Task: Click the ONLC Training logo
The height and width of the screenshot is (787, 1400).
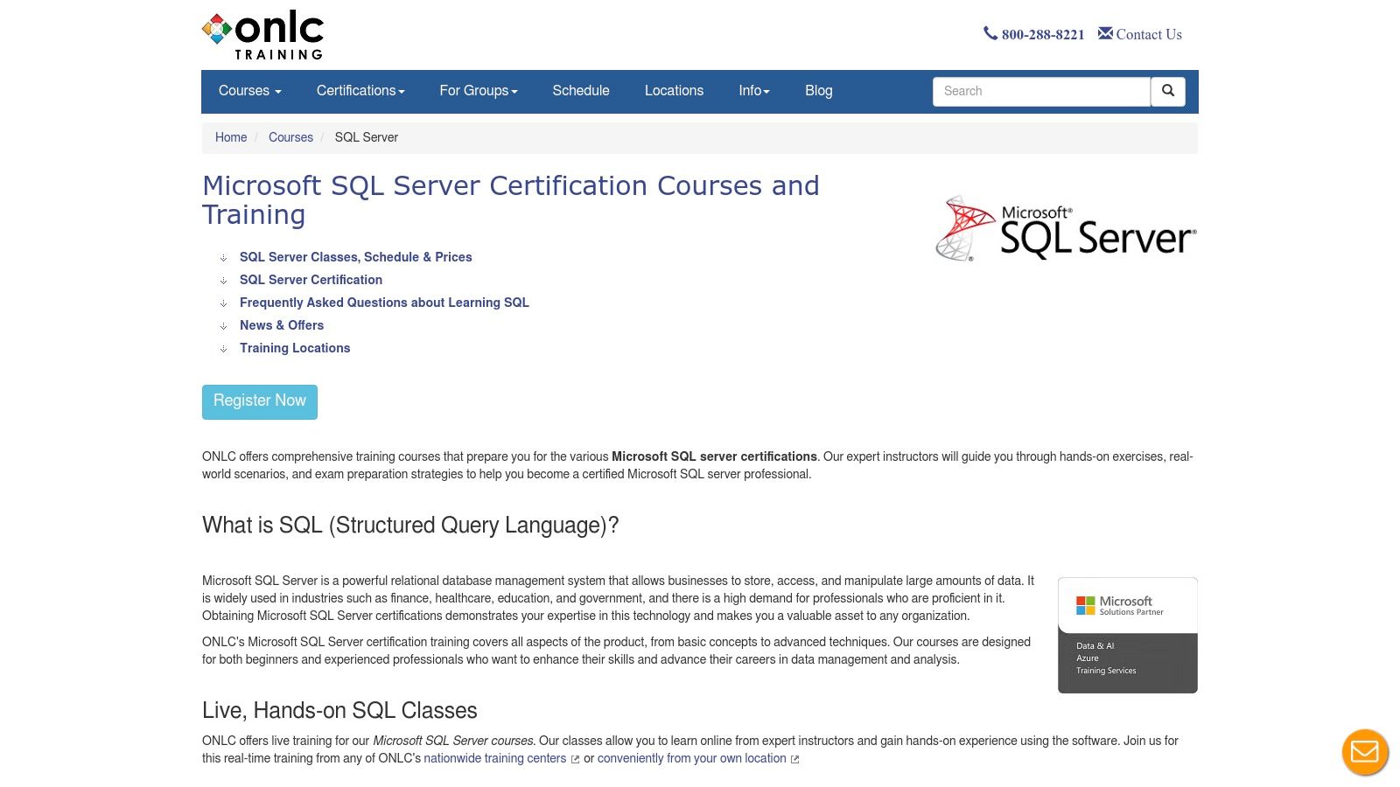Action: 262,36
